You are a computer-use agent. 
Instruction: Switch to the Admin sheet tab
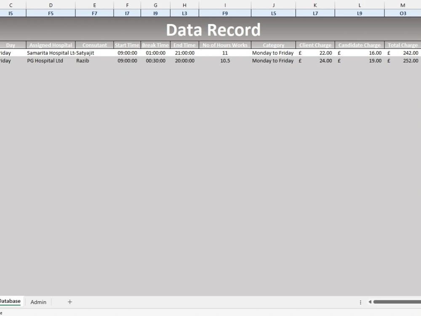click(38, 302)
